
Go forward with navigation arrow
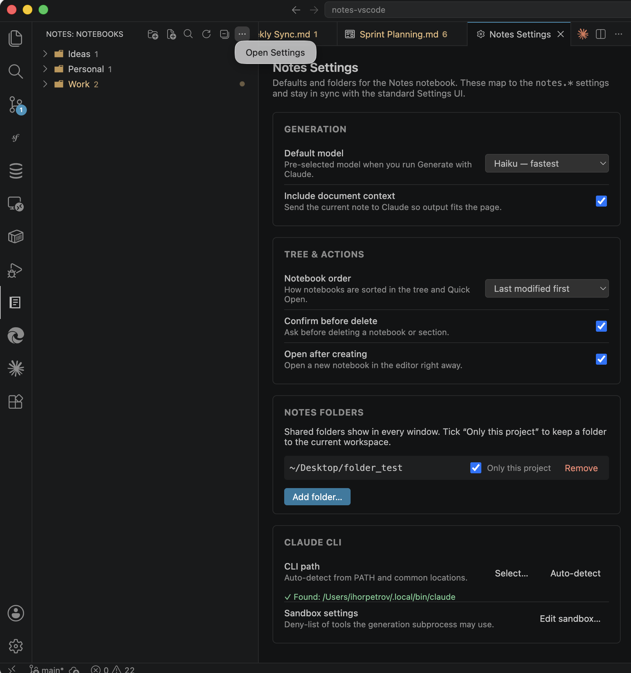(314, 10)
